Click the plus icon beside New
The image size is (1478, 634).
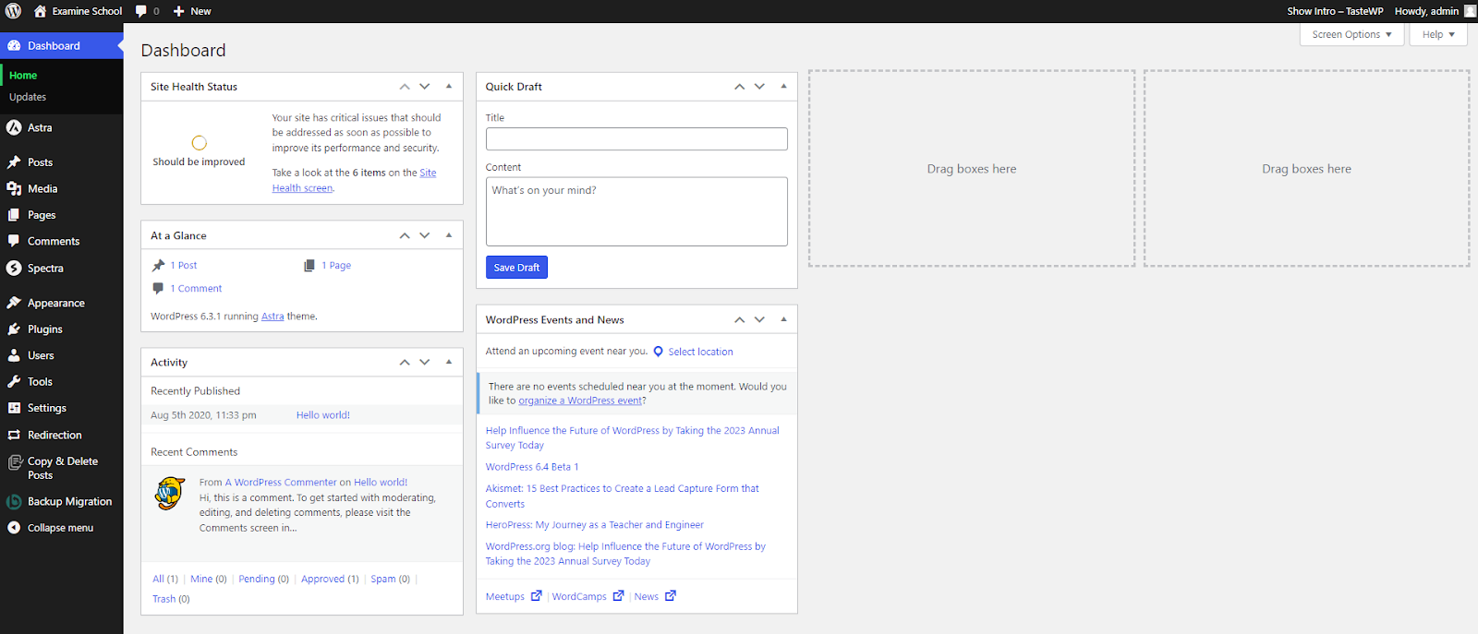(x=179, y=11)
